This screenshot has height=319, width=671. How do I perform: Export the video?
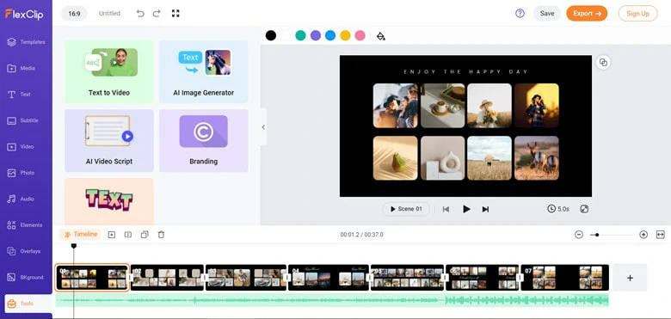[587, 13]
